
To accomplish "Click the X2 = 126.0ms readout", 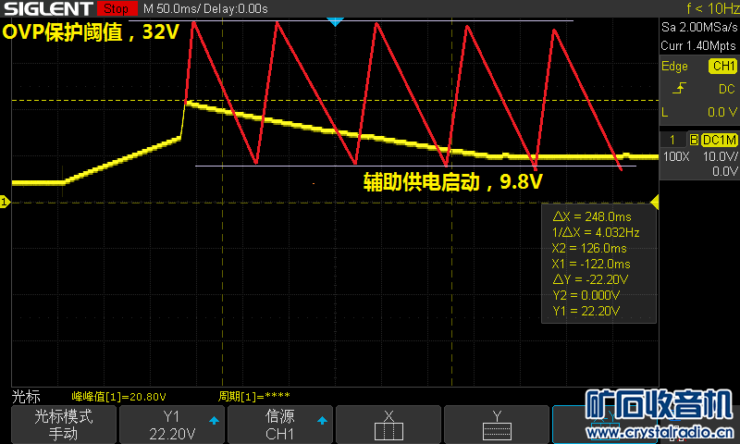I will coord(589,248).
